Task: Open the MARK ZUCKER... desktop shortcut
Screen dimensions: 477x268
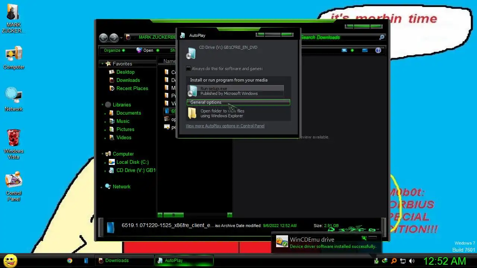Action: tap(14, 18)
